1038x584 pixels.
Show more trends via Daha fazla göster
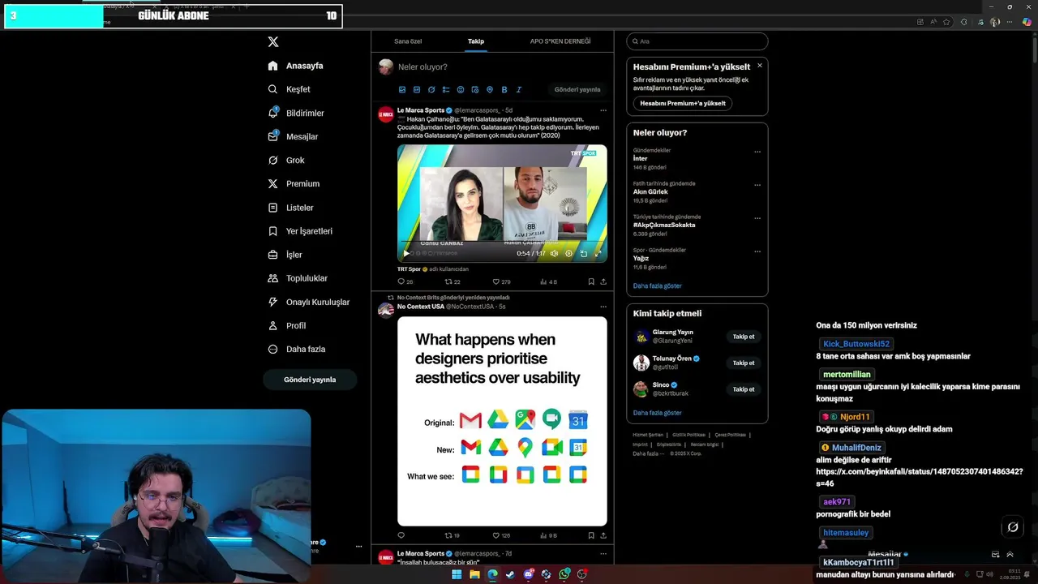[658, 286]
